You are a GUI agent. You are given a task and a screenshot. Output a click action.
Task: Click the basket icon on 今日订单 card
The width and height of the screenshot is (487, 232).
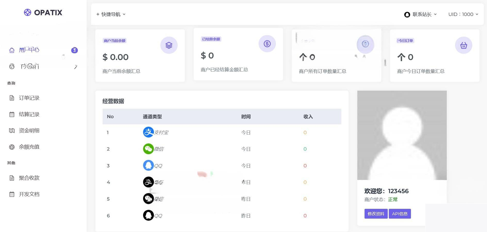(x=463, y=45)
